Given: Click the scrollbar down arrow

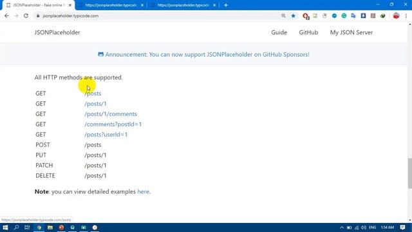Looking at the screenshot, I should (x=409, y=220).
